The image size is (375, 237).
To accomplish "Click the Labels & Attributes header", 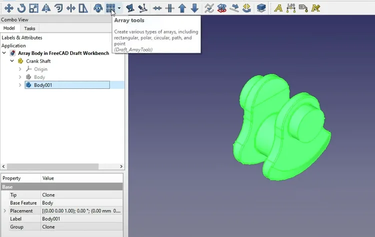I will click(x=22, y=38).
